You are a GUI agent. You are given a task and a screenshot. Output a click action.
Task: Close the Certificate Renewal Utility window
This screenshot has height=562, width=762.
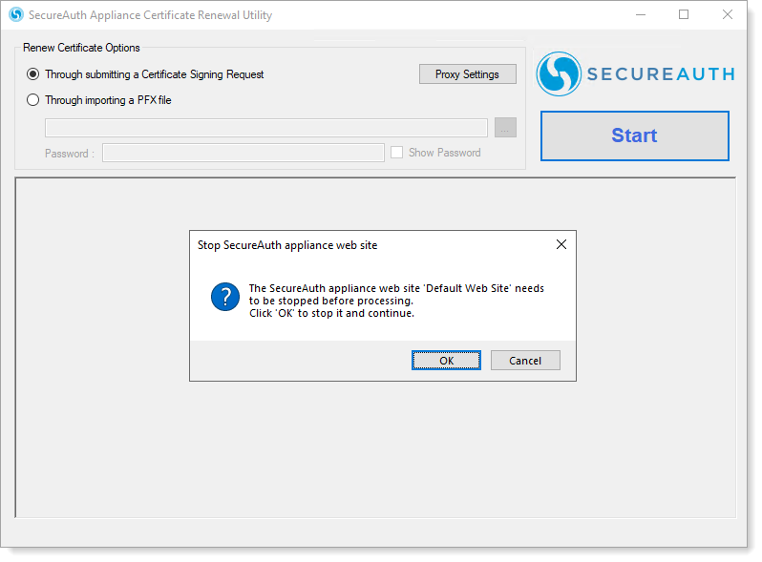[x=728, y=15]
